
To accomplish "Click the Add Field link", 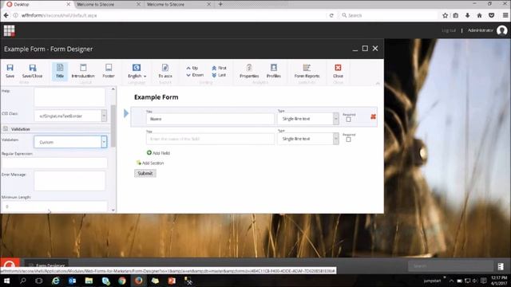I will pyautogui.click(x=158, y=152).
